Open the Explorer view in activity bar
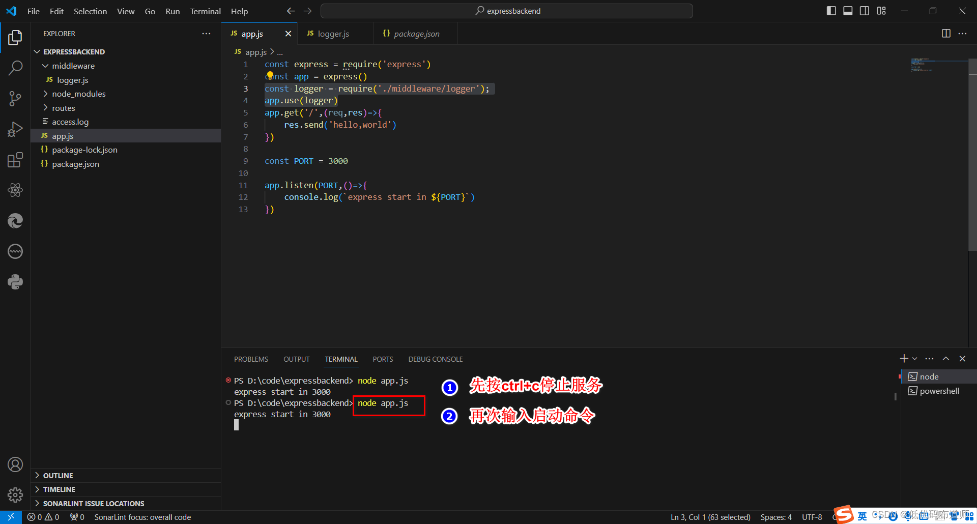 (x=15, y=37)
